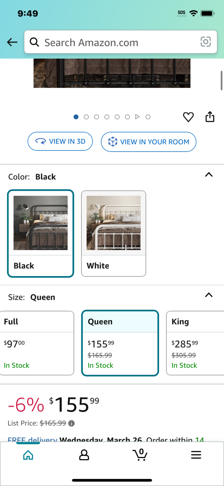Open the account profile icon
Image resolution: width=224 pixels, height=486 pixels.
84,455
